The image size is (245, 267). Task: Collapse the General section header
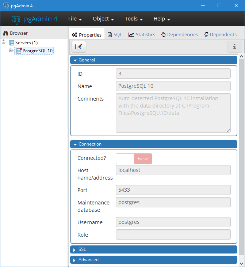(153, 60)
